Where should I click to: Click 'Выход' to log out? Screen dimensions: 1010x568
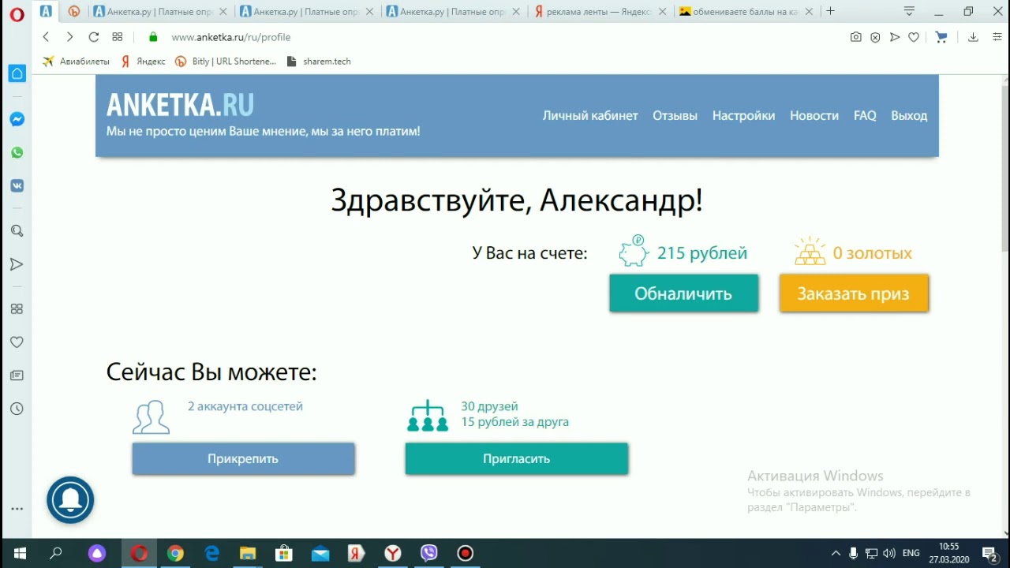pos(909,116)
